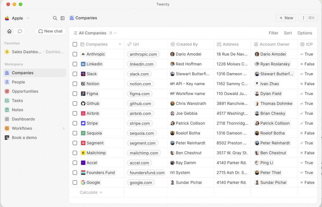This screenshot has height=207, width=322.
Task: Open the three-dot more options icon
Action: pyautogui.click(x=303, y=18)
